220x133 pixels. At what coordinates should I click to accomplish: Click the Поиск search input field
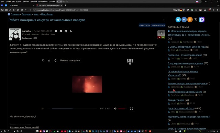(129, 2)
